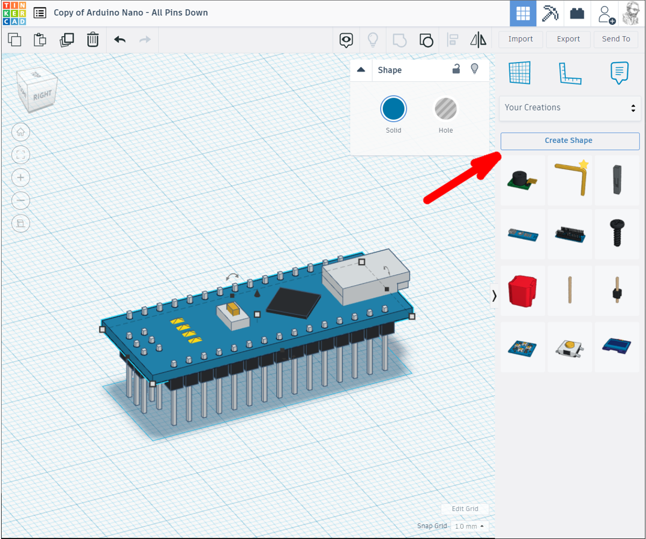Select the Workplane tool icon

click(520, 73)
